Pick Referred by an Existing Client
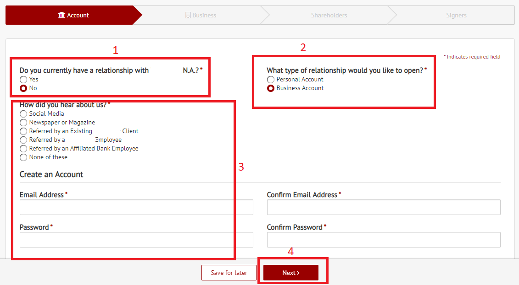Screen dimensions: 519x285 point(23,131)
